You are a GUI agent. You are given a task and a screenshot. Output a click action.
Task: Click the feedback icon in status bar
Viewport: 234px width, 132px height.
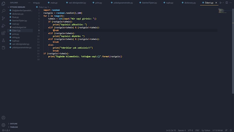(x=226, y=130)
